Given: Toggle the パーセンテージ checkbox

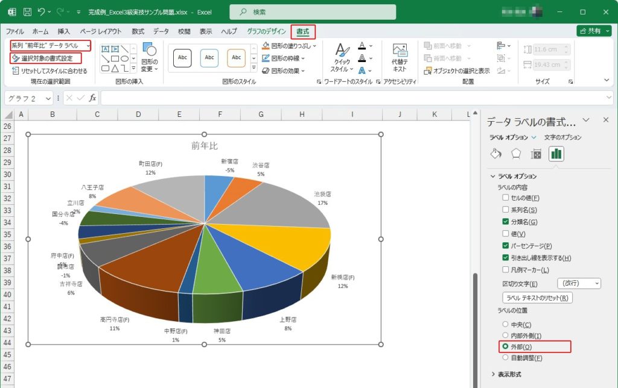Looking at the screenshot, I should 506,246.
